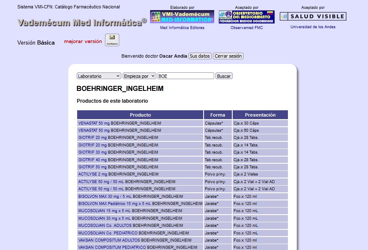Follow the red 'mejorar versión' link
Viewport: 368px width, 250px height.
[x=83, y=42]
